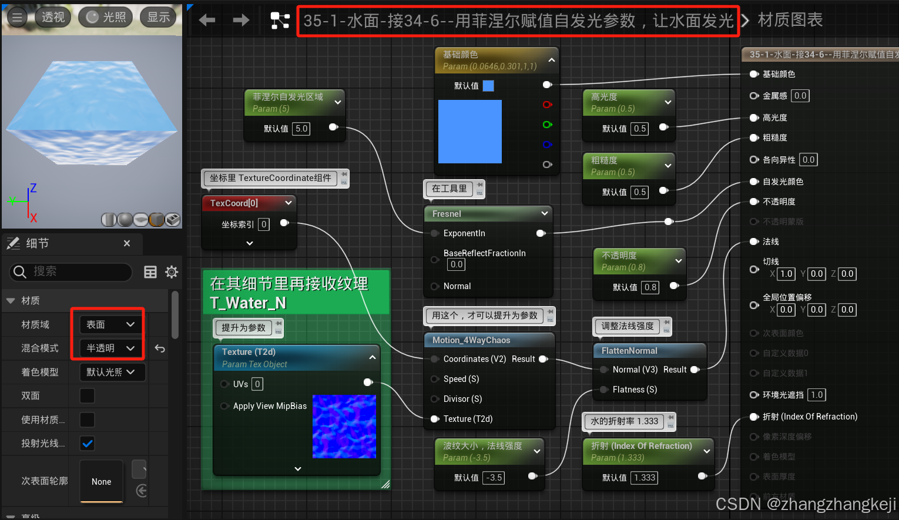
Task: Check the 使用材质 checkbox
Action: (87, 420)
